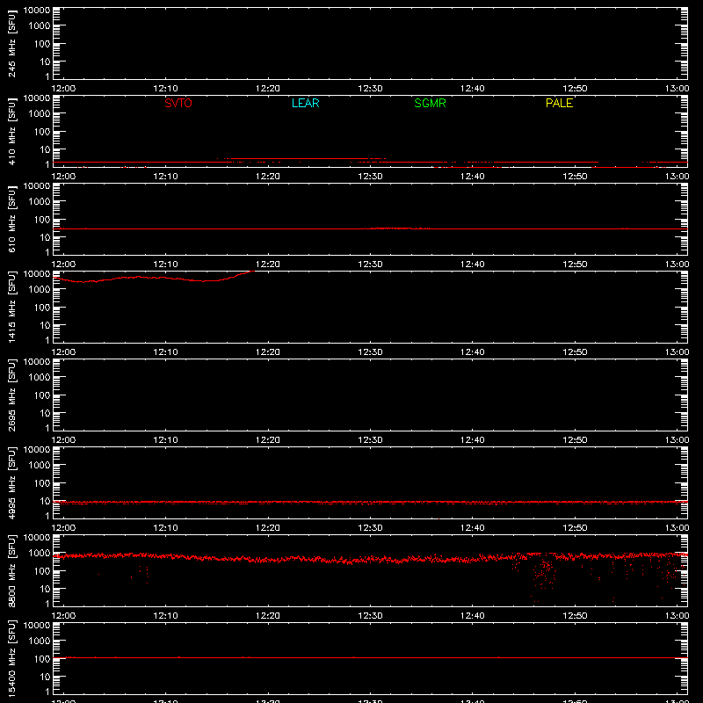This screenshot has width=703, height=703.
Task: Click the yellow PALE station label
Action: click(559, 103)
